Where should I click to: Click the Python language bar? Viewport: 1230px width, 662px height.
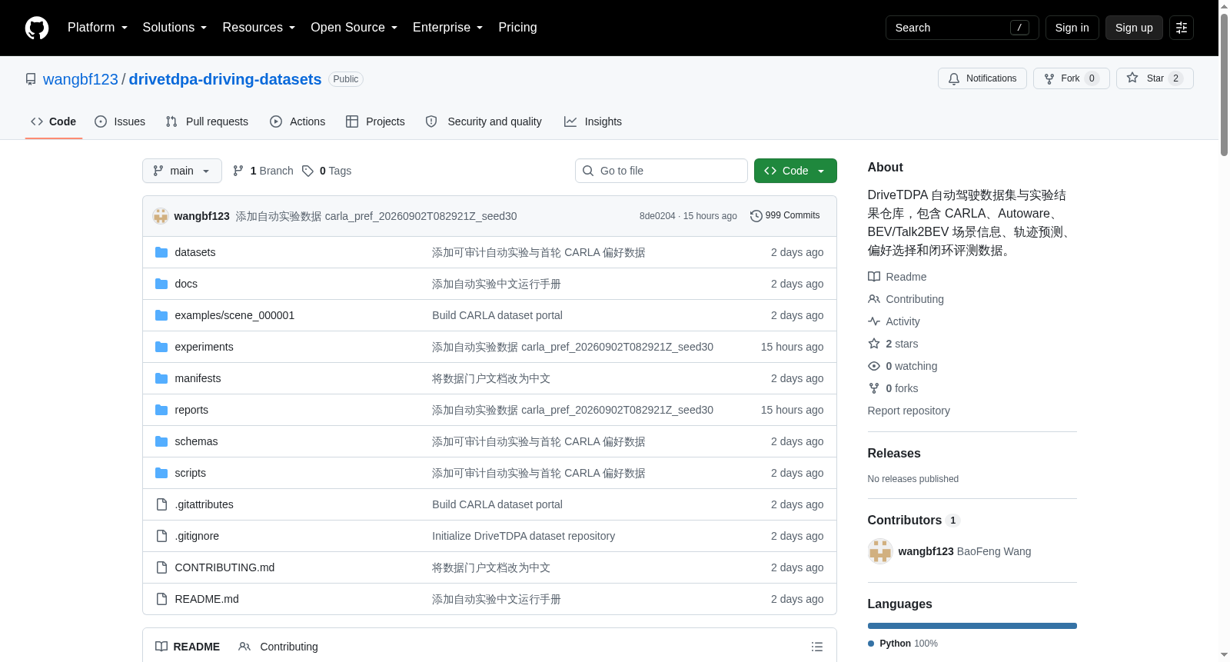pos(972,626)
